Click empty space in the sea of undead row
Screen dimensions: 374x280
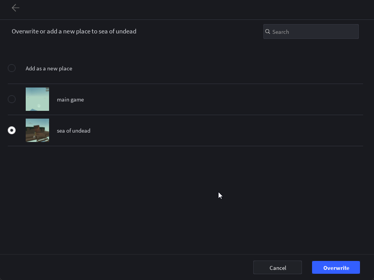[x=215, y=131]
